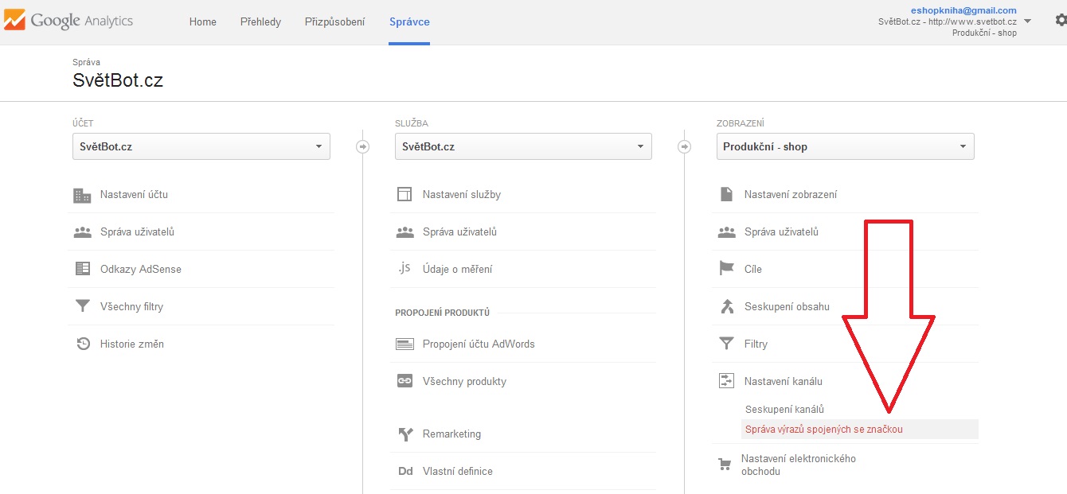Switch to the Přehledy tab

click(260, 21)
